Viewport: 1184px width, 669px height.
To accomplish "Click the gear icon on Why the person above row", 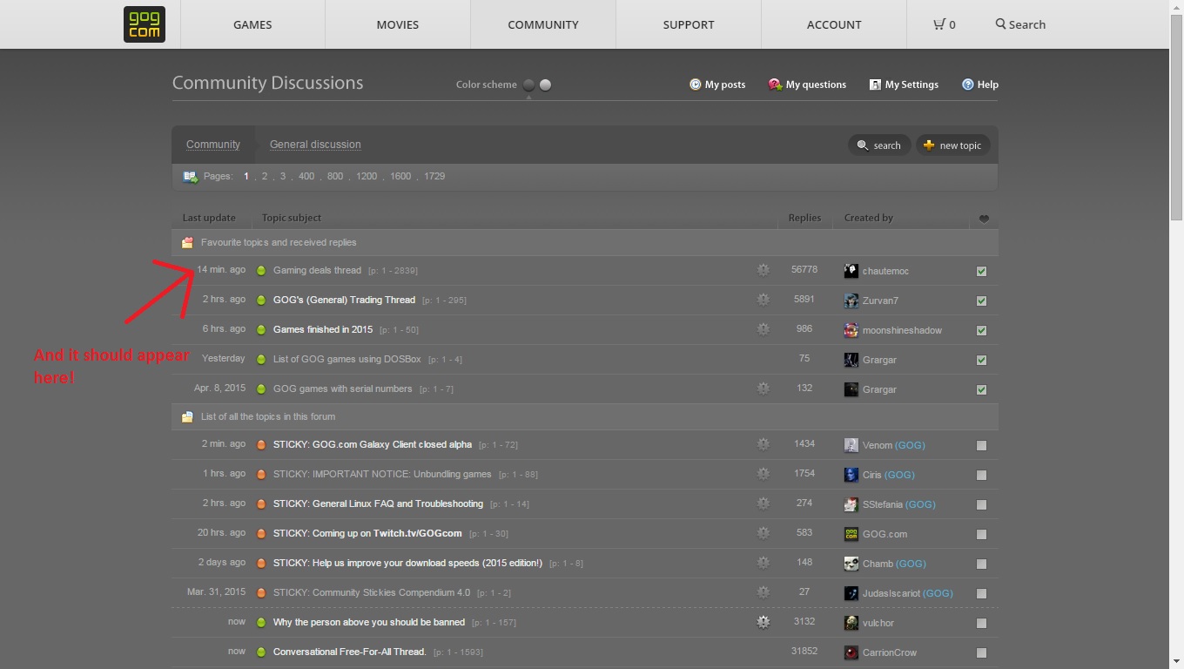I will [764, 622].
